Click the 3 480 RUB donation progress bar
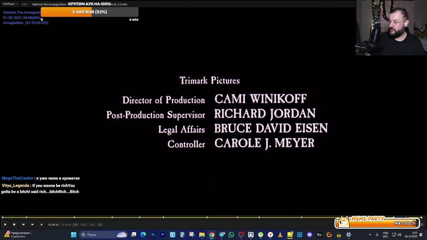 click(x=89, y=12)
